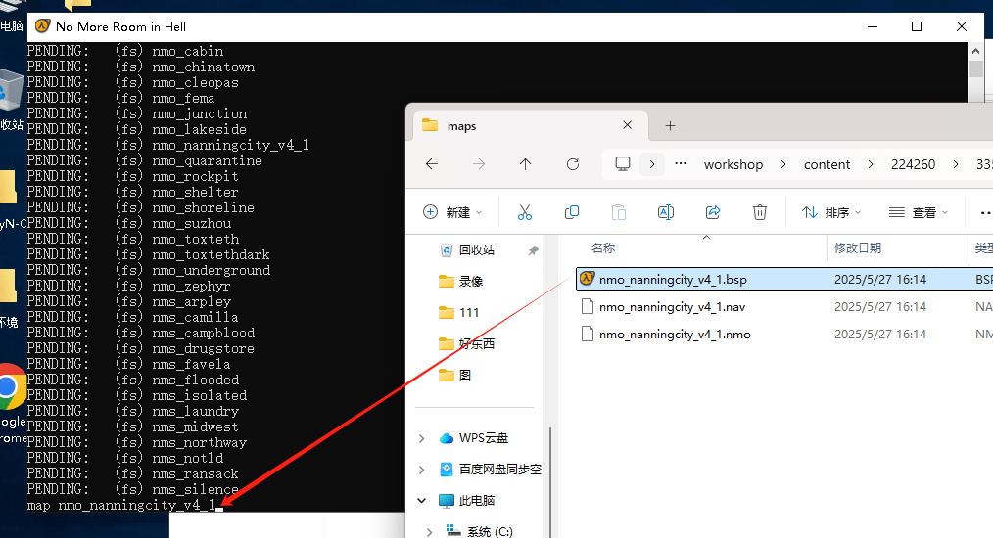Expand address bar chevron after monitor icon
The width and height of the screenshot is (993, 538).
(651, 164)
